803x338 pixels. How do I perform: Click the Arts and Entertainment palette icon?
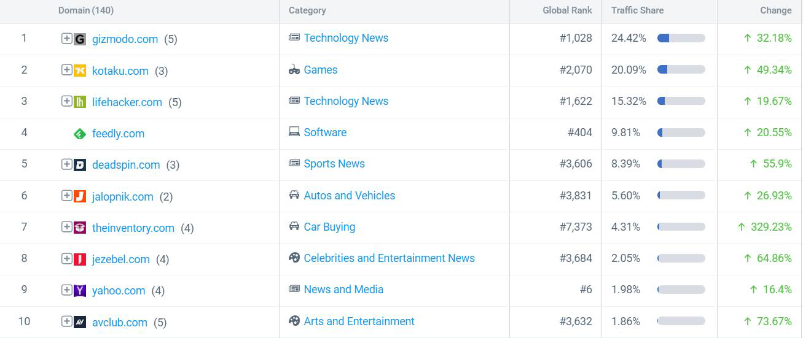click(294, 321)
